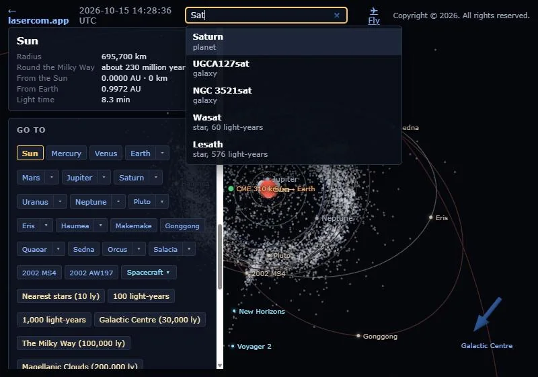The height and width of the screenshot is (377, 538).
Task: Click the Galactic Centre map label
Action: (x=486, y=345)
